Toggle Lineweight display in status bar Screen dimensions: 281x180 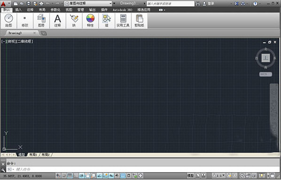click(117, 176)
